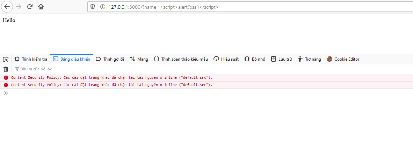Screen dimensions: 413x146
Task: Clear the console with the trash icon
Action: tap(6, 69)
